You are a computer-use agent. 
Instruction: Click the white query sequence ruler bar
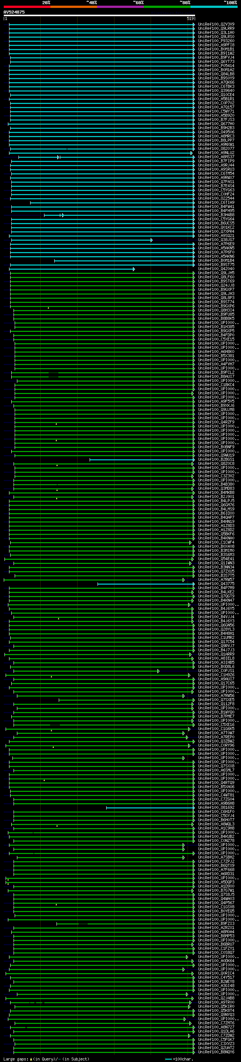click(99, 15)
